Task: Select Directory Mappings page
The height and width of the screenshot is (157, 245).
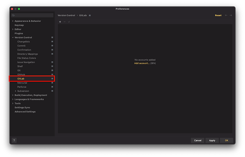Action: click(x=27, y=54)
